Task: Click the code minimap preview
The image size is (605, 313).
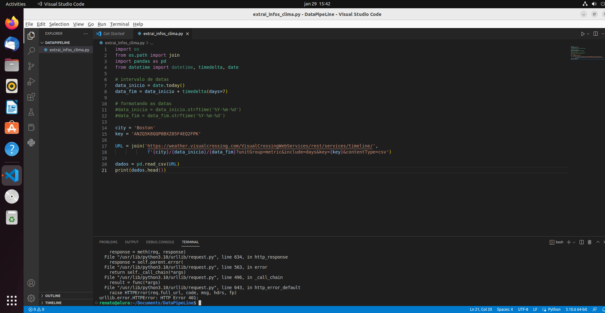Action: click(587, 53)
